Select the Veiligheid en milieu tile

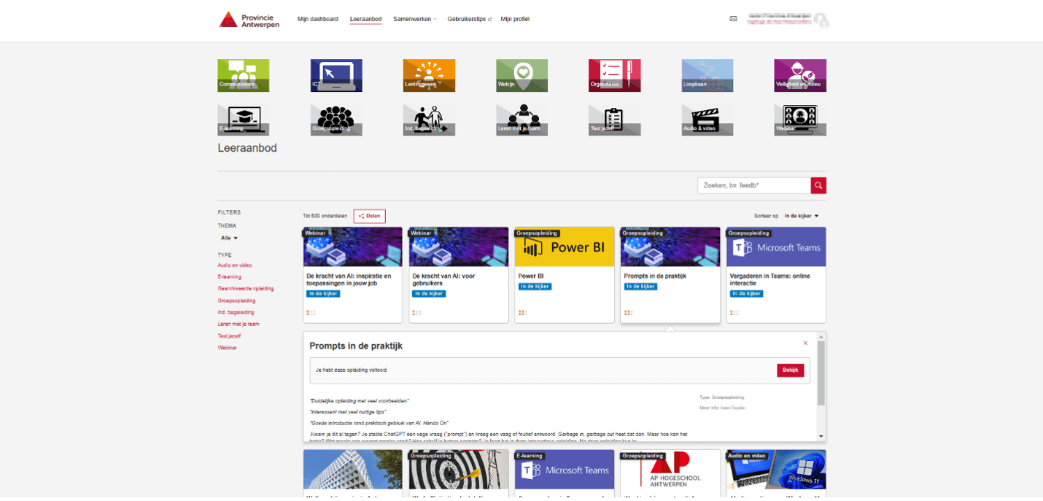pyautogui.click(x=799, y=75)
